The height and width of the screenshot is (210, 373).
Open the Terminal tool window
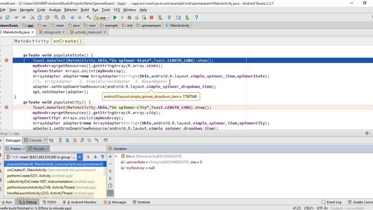(141, 202)
